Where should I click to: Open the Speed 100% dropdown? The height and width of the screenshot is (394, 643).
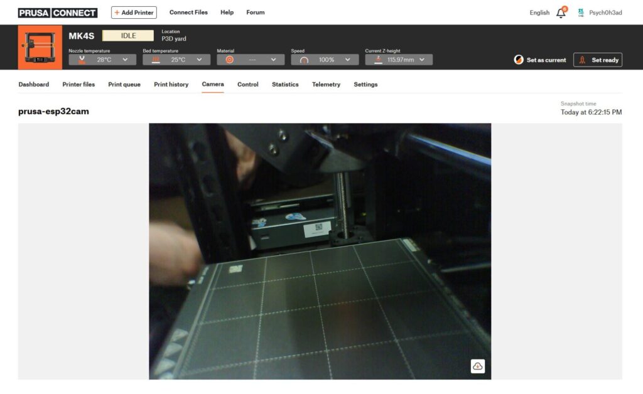click(x=347, y=60)
